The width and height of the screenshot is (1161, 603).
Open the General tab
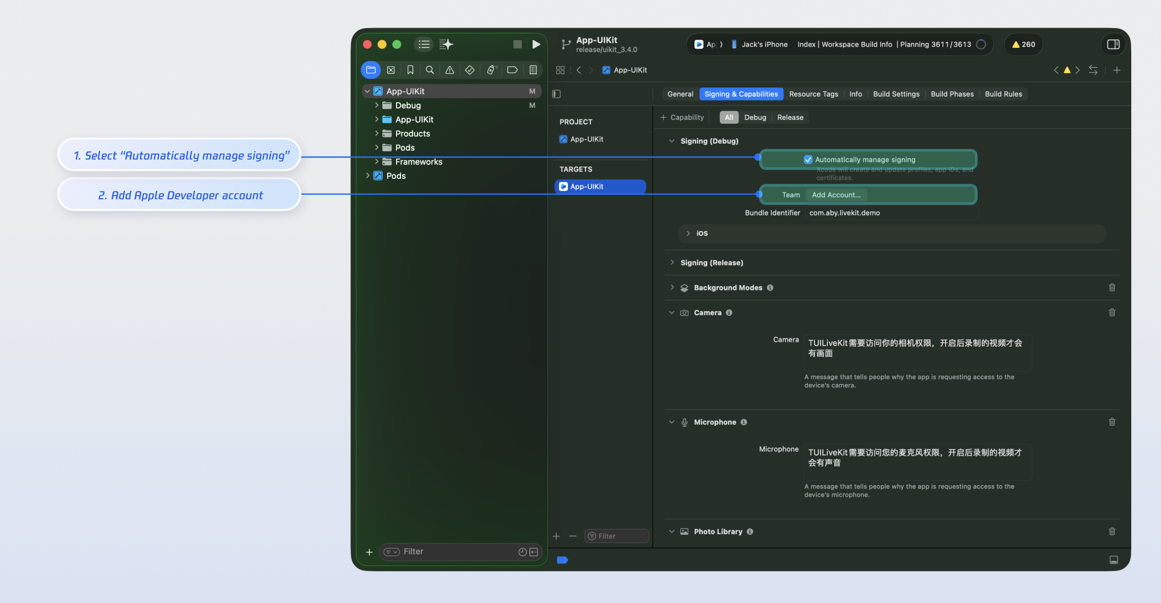point(680,94)
